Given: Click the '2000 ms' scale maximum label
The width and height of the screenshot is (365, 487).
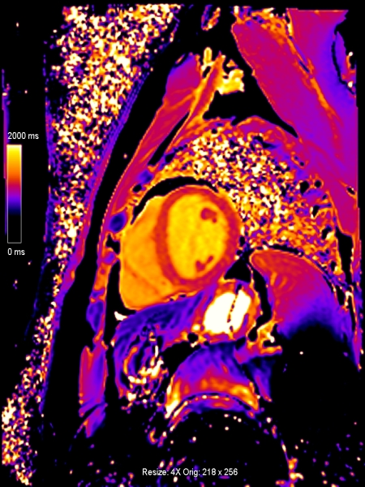Looking at the screenshot, I should pos(24,136).
